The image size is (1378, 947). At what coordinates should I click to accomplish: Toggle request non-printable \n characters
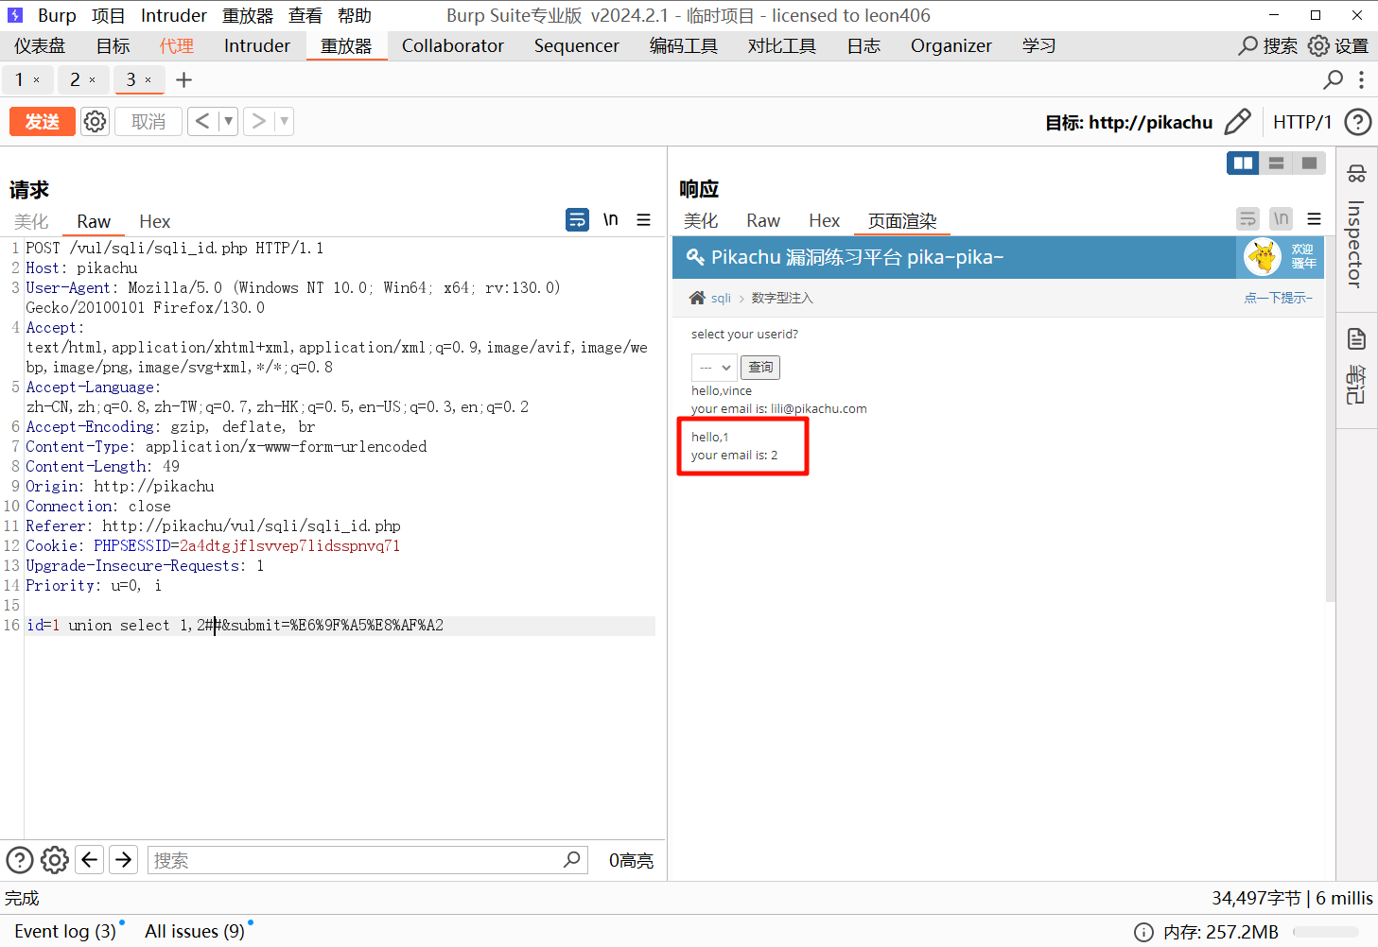click(611, 219)
